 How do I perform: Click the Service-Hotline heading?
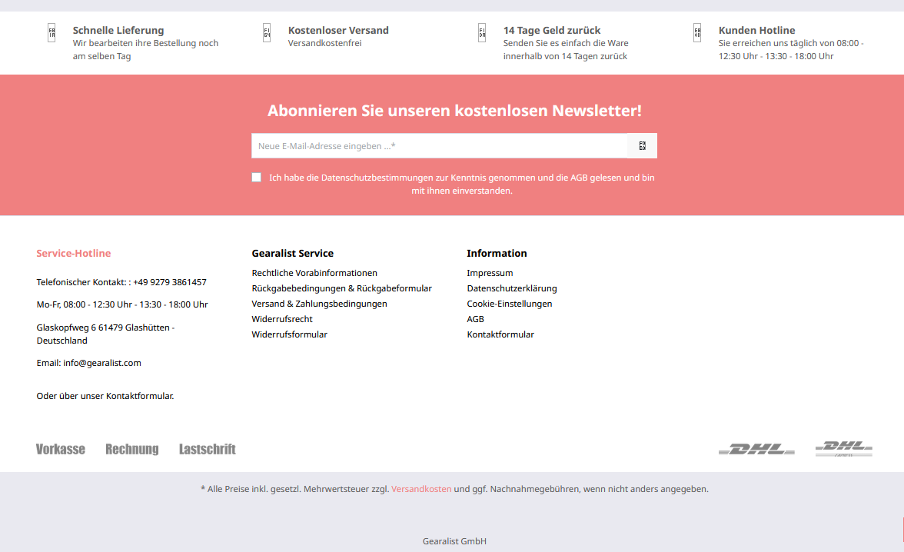point(73,253)
